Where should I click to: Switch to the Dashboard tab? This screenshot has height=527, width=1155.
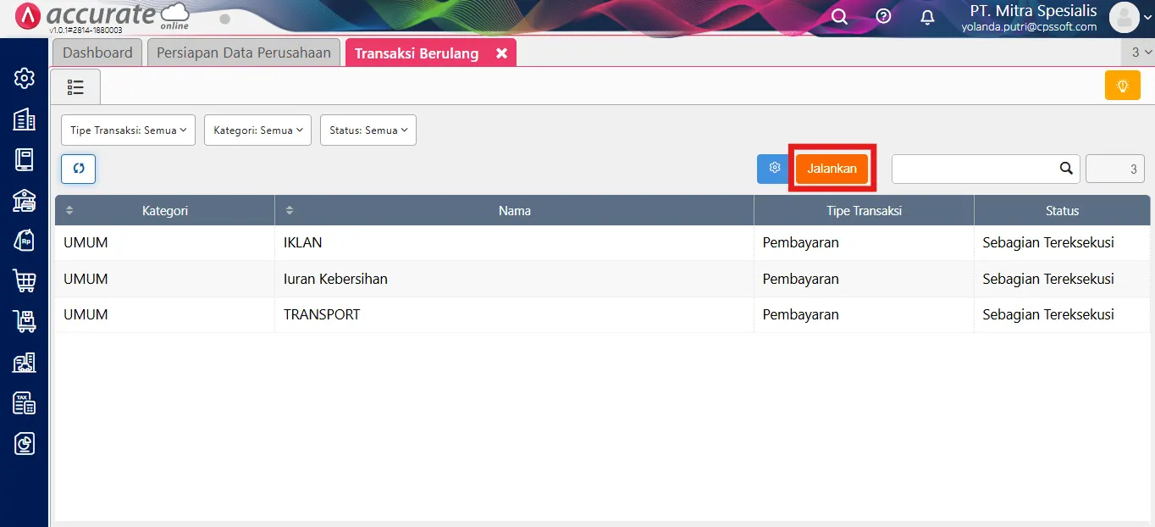tap(97, 52)
